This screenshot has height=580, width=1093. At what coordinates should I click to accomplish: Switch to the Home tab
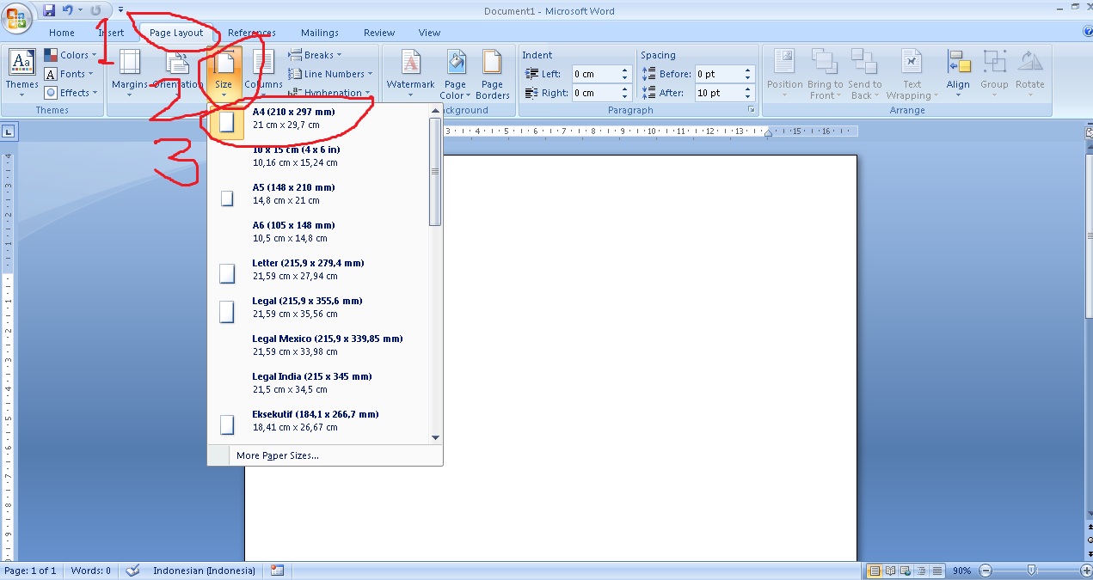(x=62, y=33)
